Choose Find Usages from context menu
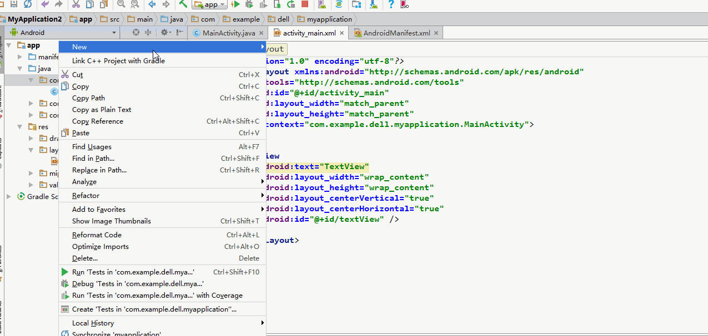The width and height of the screenshot is (708, 336). click(x=92, y=147)
